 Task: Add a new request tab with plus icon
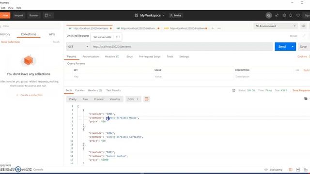click(x=213, y=28)
